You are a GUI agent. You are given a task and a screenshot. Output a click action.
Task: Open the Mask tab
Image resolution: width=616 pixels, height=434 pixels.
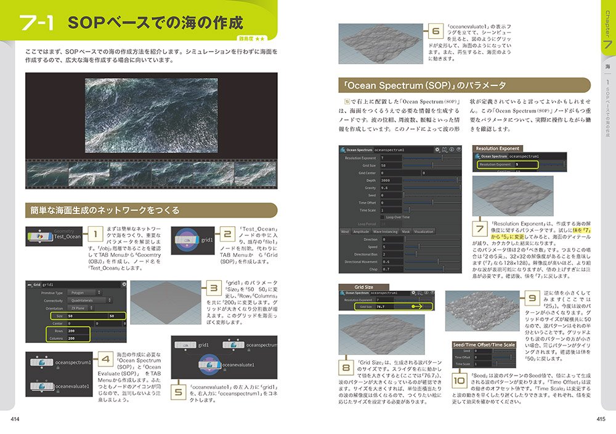(405, 232)
